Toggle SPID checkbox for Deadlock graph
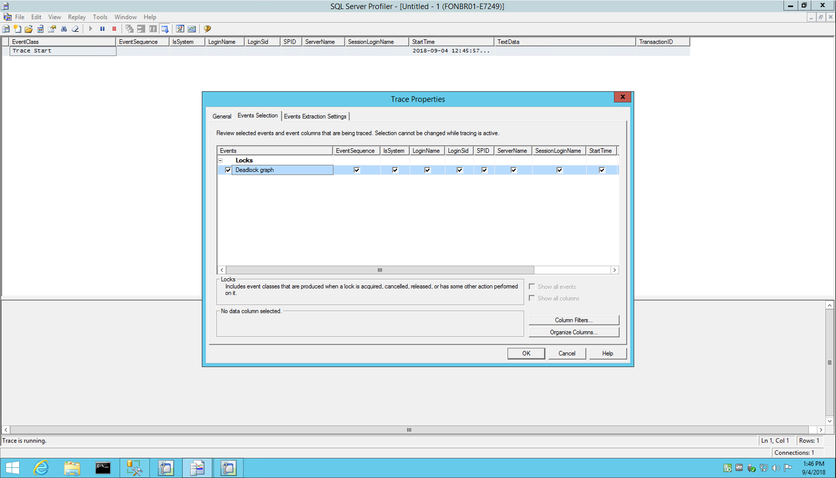The width and height of the screenshot is (836, 478). pos(484,170)
